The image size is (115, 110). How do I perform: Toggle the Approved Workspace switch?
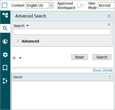point(80,5)
